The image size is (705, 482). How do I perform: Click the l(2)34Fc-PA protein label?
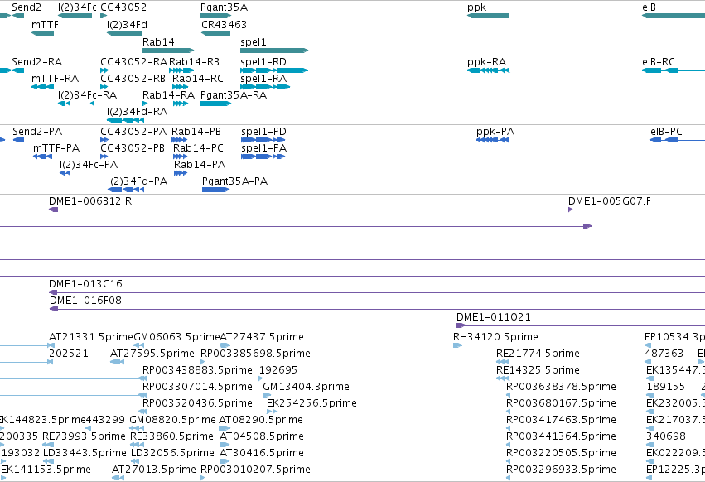tap(89, 165)
